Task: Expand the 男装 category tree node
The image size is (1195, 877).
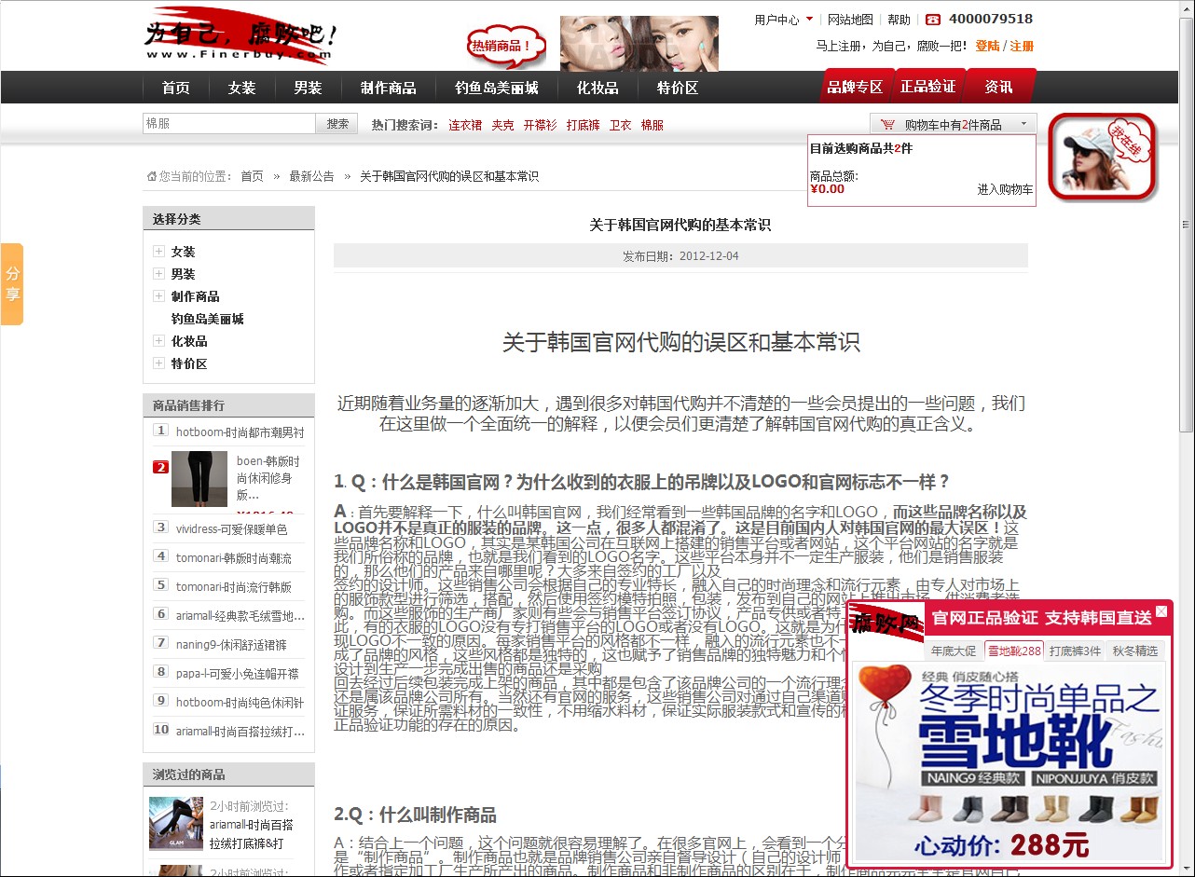Action: pos(159,274)
